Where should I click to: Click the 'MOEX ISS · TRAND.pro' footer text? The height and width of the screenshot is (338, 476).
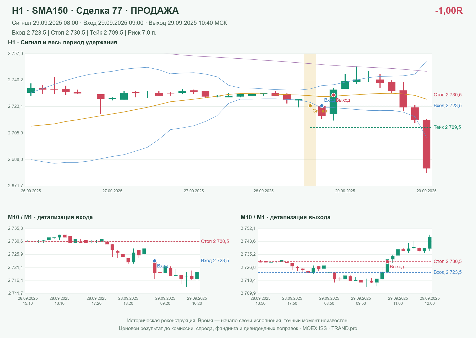(330, 328)
